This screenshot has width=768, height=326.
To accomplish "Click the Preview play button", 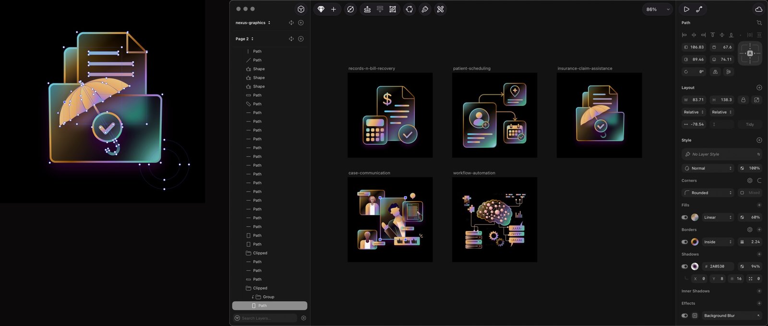I will click(x=686, y=9).
